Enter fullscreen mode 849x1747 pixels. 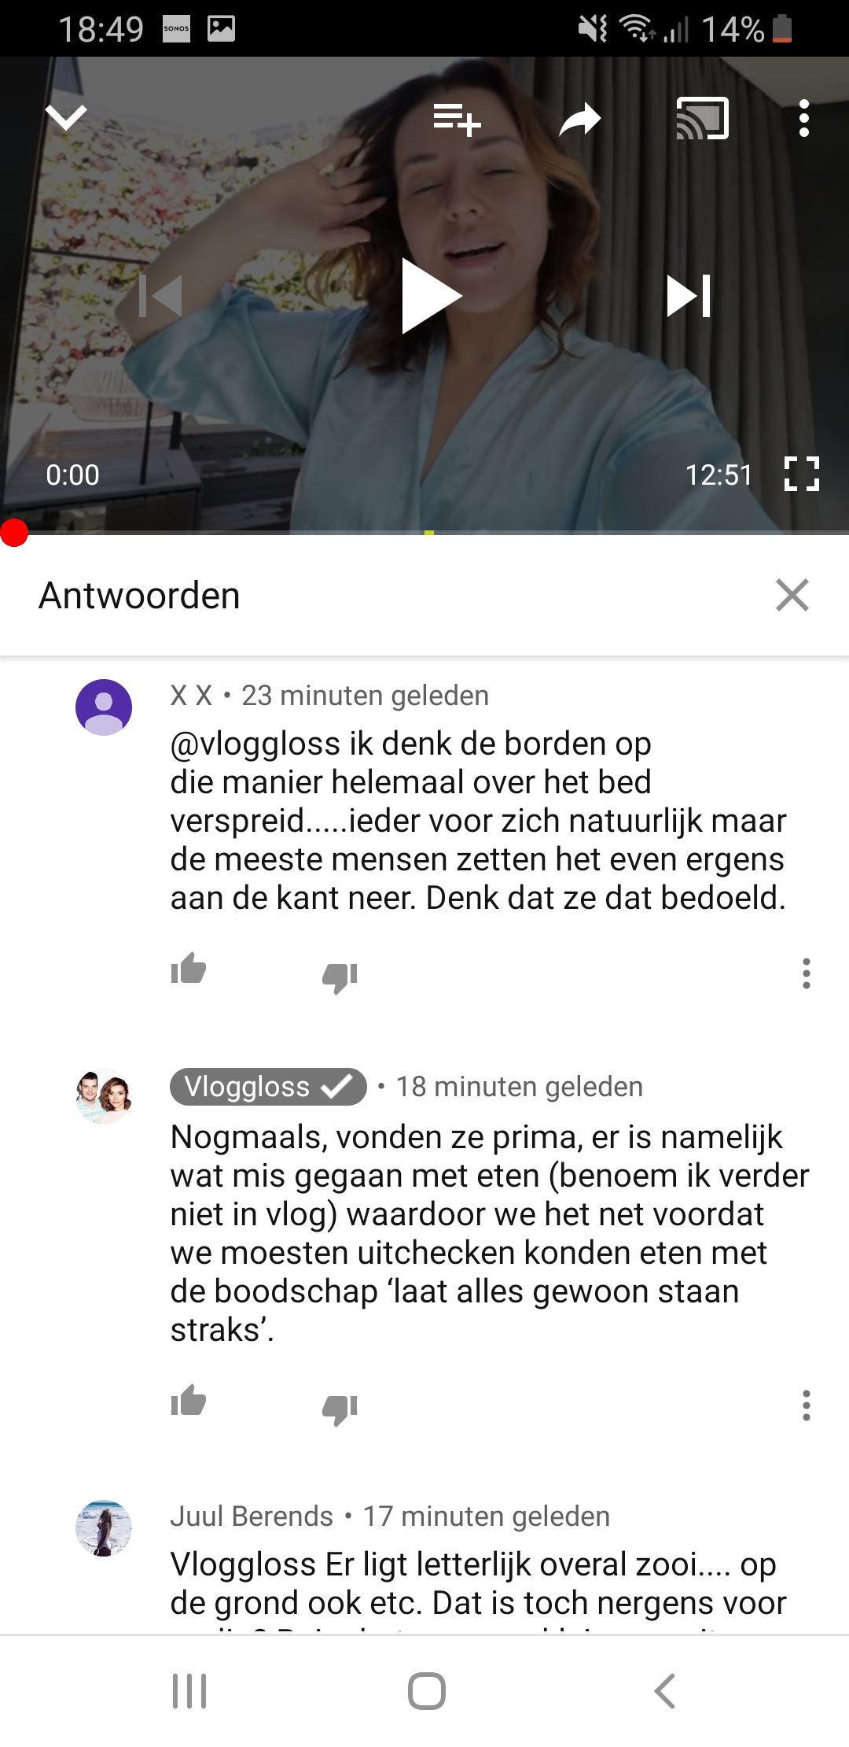tap(802, 475)
